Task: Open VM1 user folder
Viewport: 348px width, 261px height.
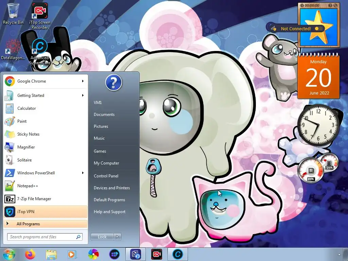Action: 98,103
